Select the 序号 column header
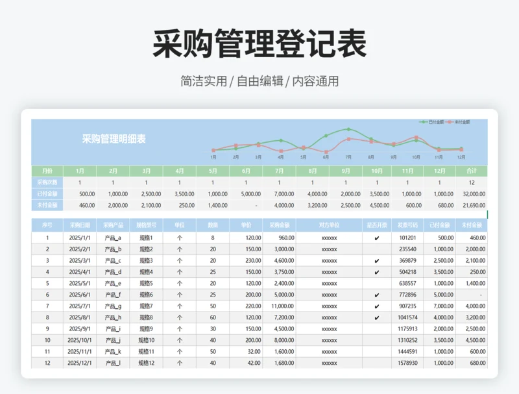The width and height of the screenshot is (519, 394). click(47, 225)
